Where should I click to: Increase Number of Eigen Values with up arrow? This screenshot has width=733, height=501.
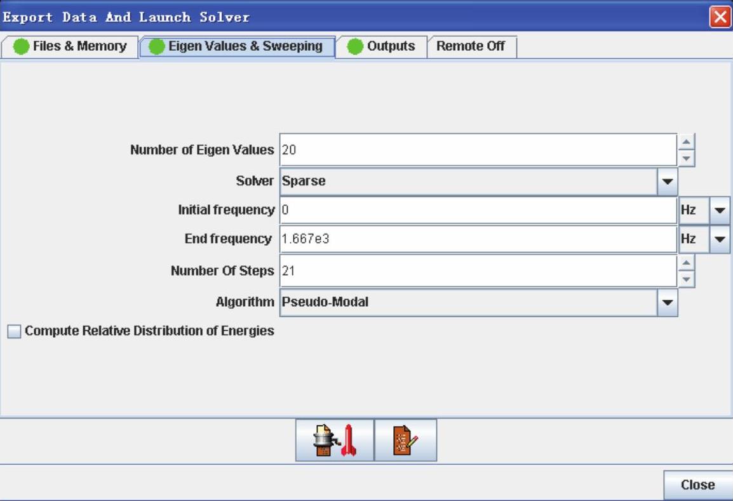click(x=687, y=142)
